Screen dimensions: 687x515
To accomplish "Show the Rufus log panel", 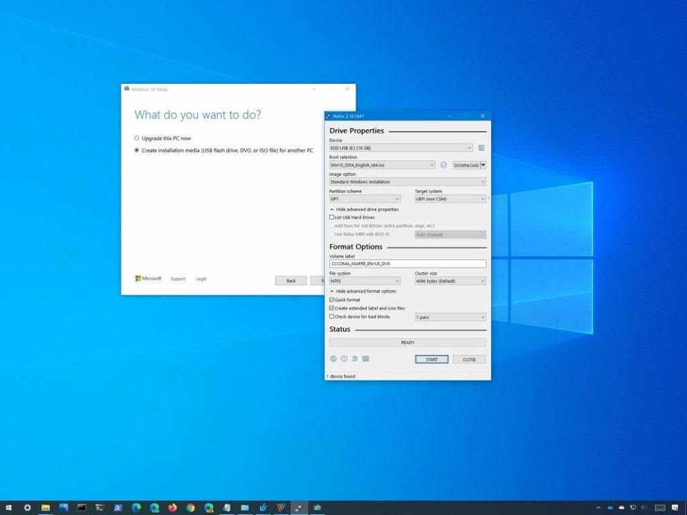I will pos(366,359).
